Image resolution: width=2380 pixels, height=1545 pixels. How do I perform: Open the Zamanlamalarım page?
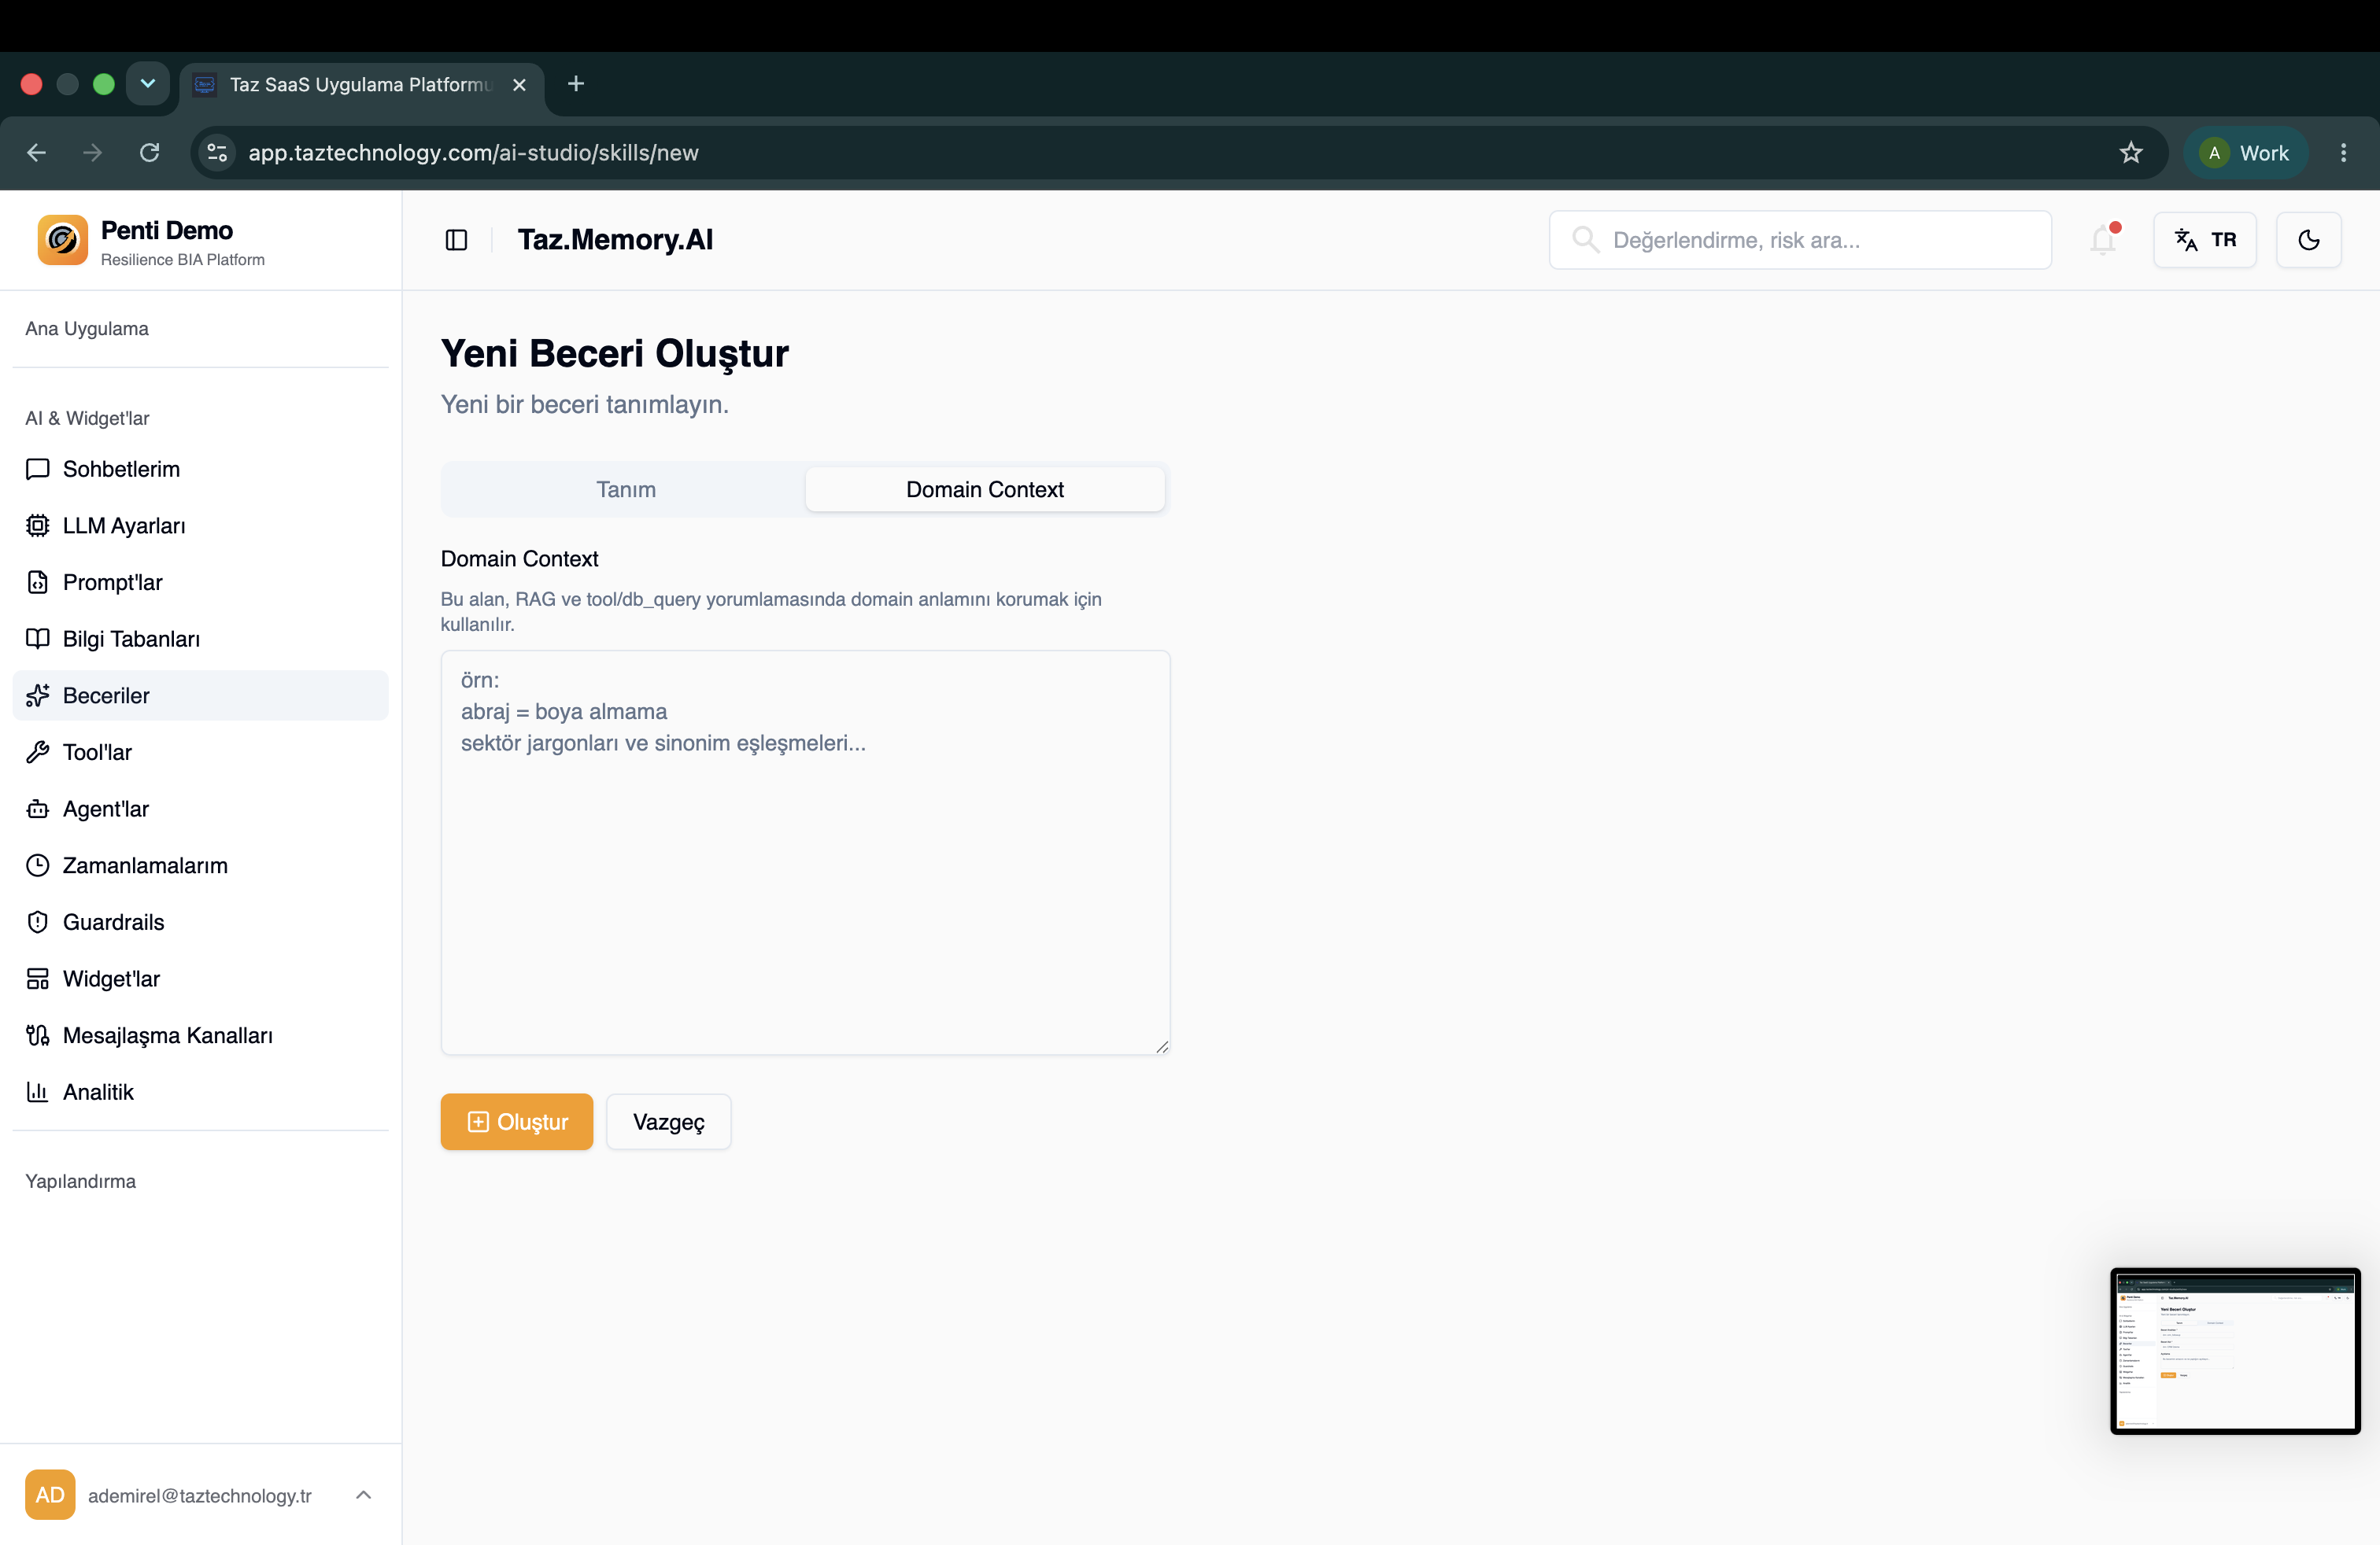coord(200,865)
